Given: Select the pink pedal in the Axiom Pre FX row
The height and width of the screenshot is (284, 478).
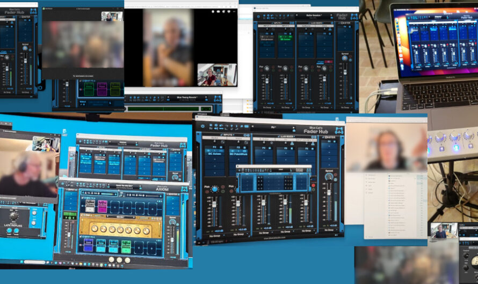Looking at the screenshot, I should 103,206.
